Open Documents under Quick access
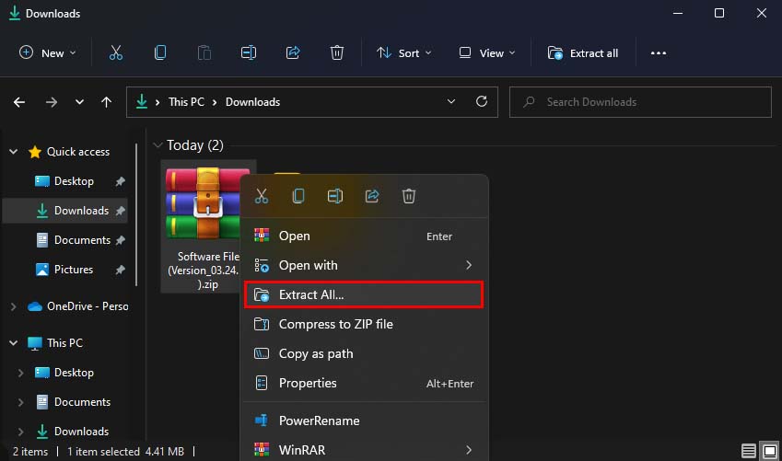This screenshot has width=782, height=461. point(82,240)
